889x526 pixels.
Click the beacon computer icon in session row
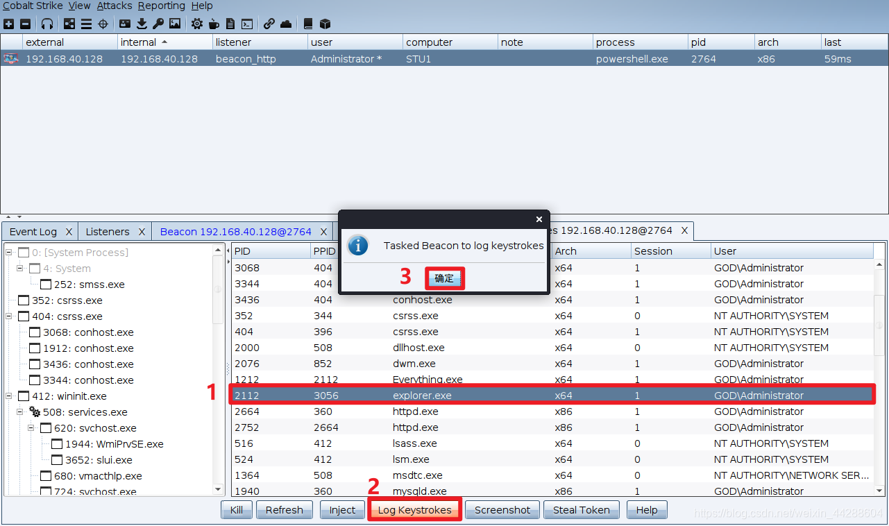(x=11, y=59)
